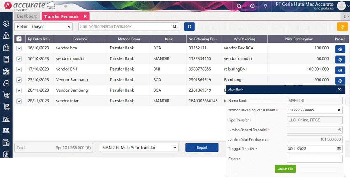This screenshot has height=185, width=350.
Task: Open the shopping cart sidebar module
Action: (6, 95)
